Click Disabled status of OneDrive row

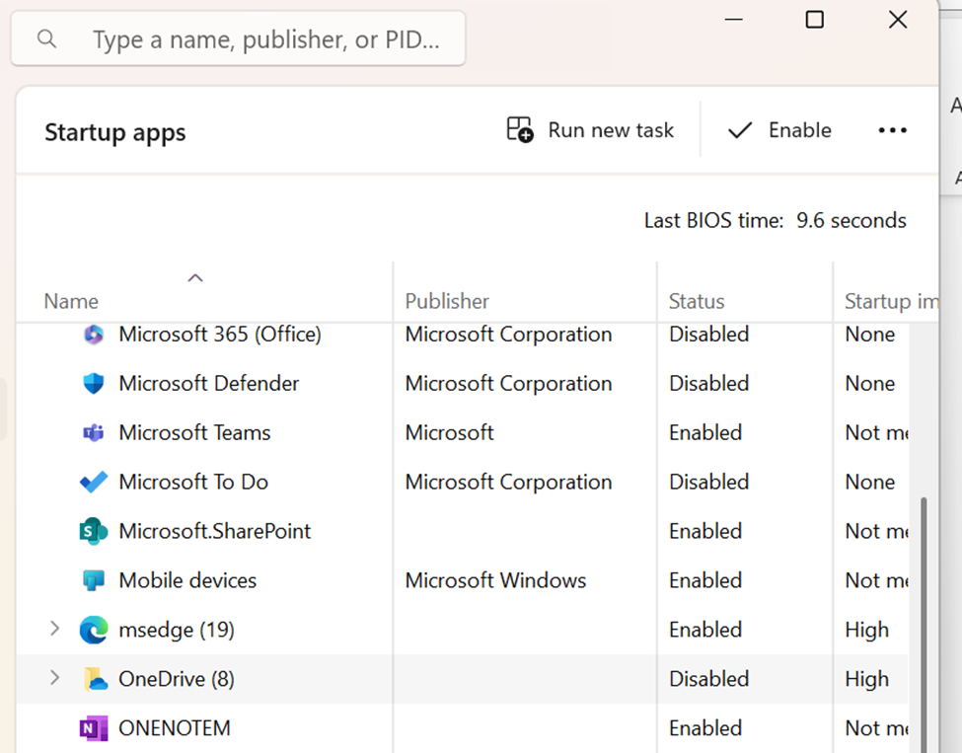pyautogui.click(x=709, y=679)
